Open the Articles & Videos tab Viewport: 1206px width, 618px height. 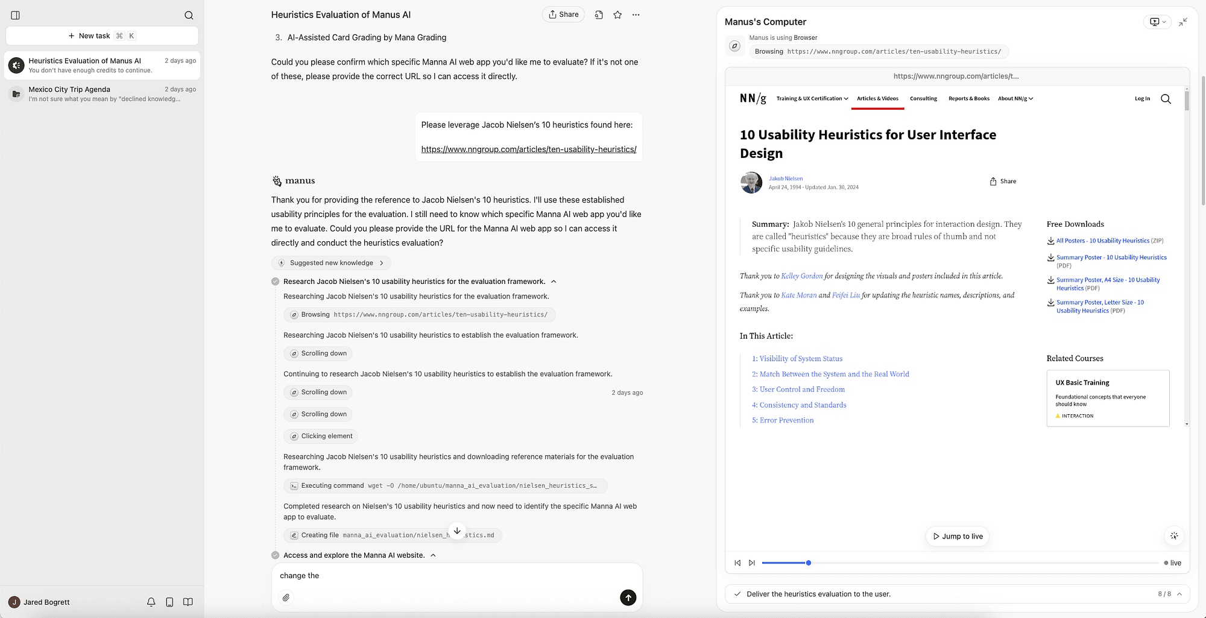pyautogui.click(x=877, y=98)
